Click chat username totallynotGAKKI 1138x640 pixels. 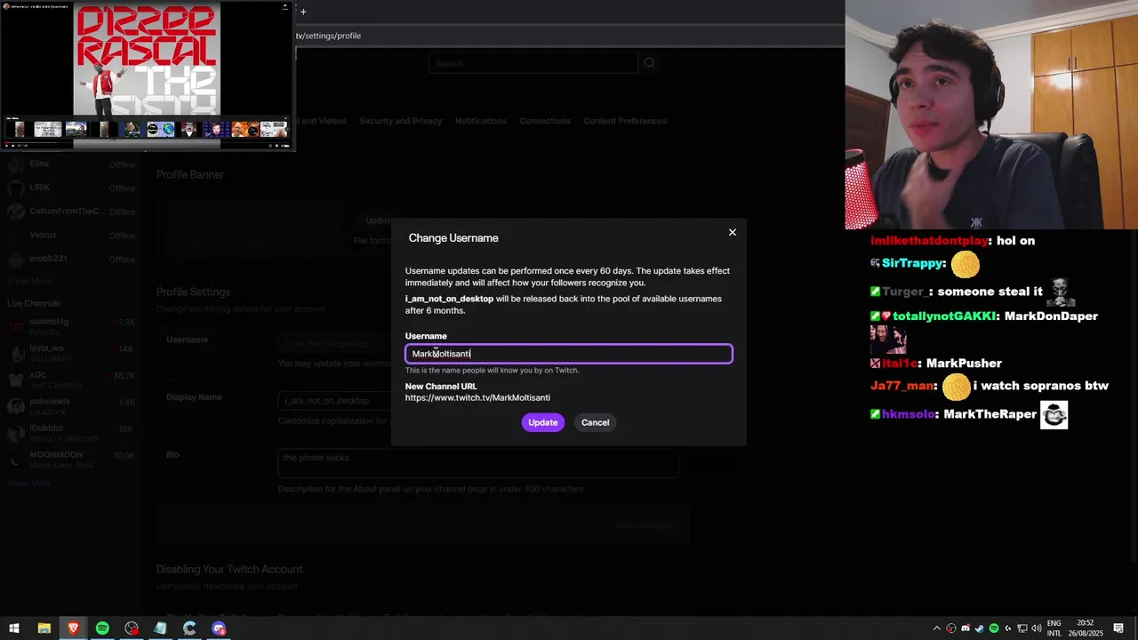point(943,316)
